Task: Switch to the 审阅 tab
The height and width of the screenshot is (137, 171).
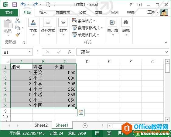Action: click(x=115, y=13)
